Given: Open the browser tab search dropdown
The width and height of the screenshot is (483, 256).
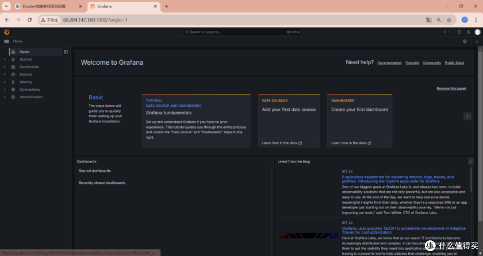Looking at the screenshot, I should (x=6, y=6).
